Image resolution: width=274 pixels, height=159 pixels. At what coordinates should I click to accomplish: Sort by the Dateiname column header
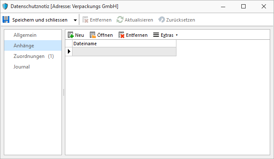[x=124, y=44]
